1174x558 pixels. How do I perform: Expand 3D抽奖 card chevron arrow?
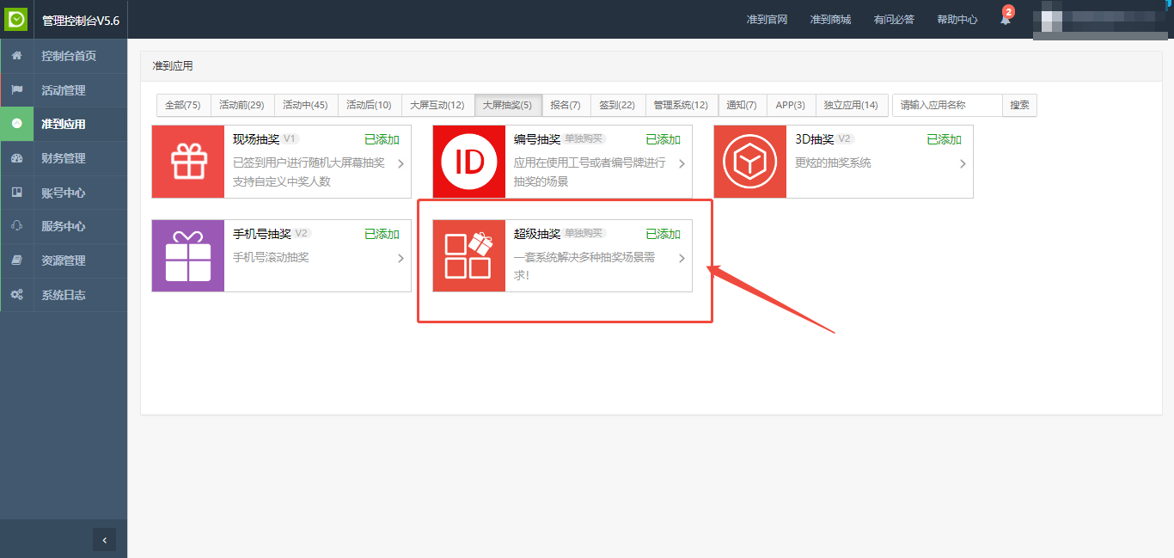tap(963, 164)
